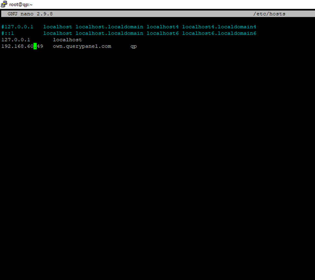The image size is (315, 280).
Task: Click localhost on the uncommented 127.0.0.1 line
Action: click(x=67, y=40)
